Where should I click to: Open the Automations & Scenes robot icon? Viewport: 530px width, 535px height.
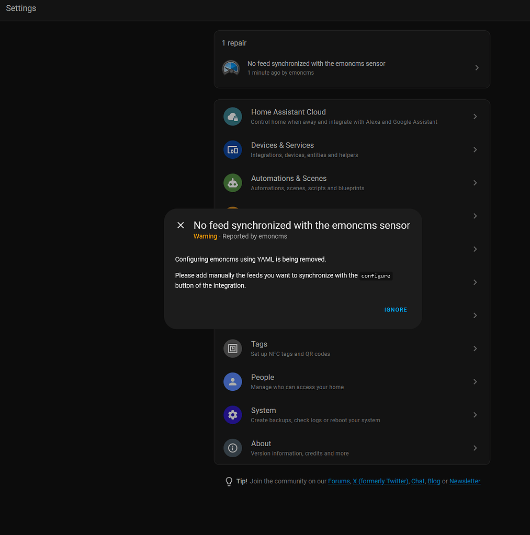point(232,183)
